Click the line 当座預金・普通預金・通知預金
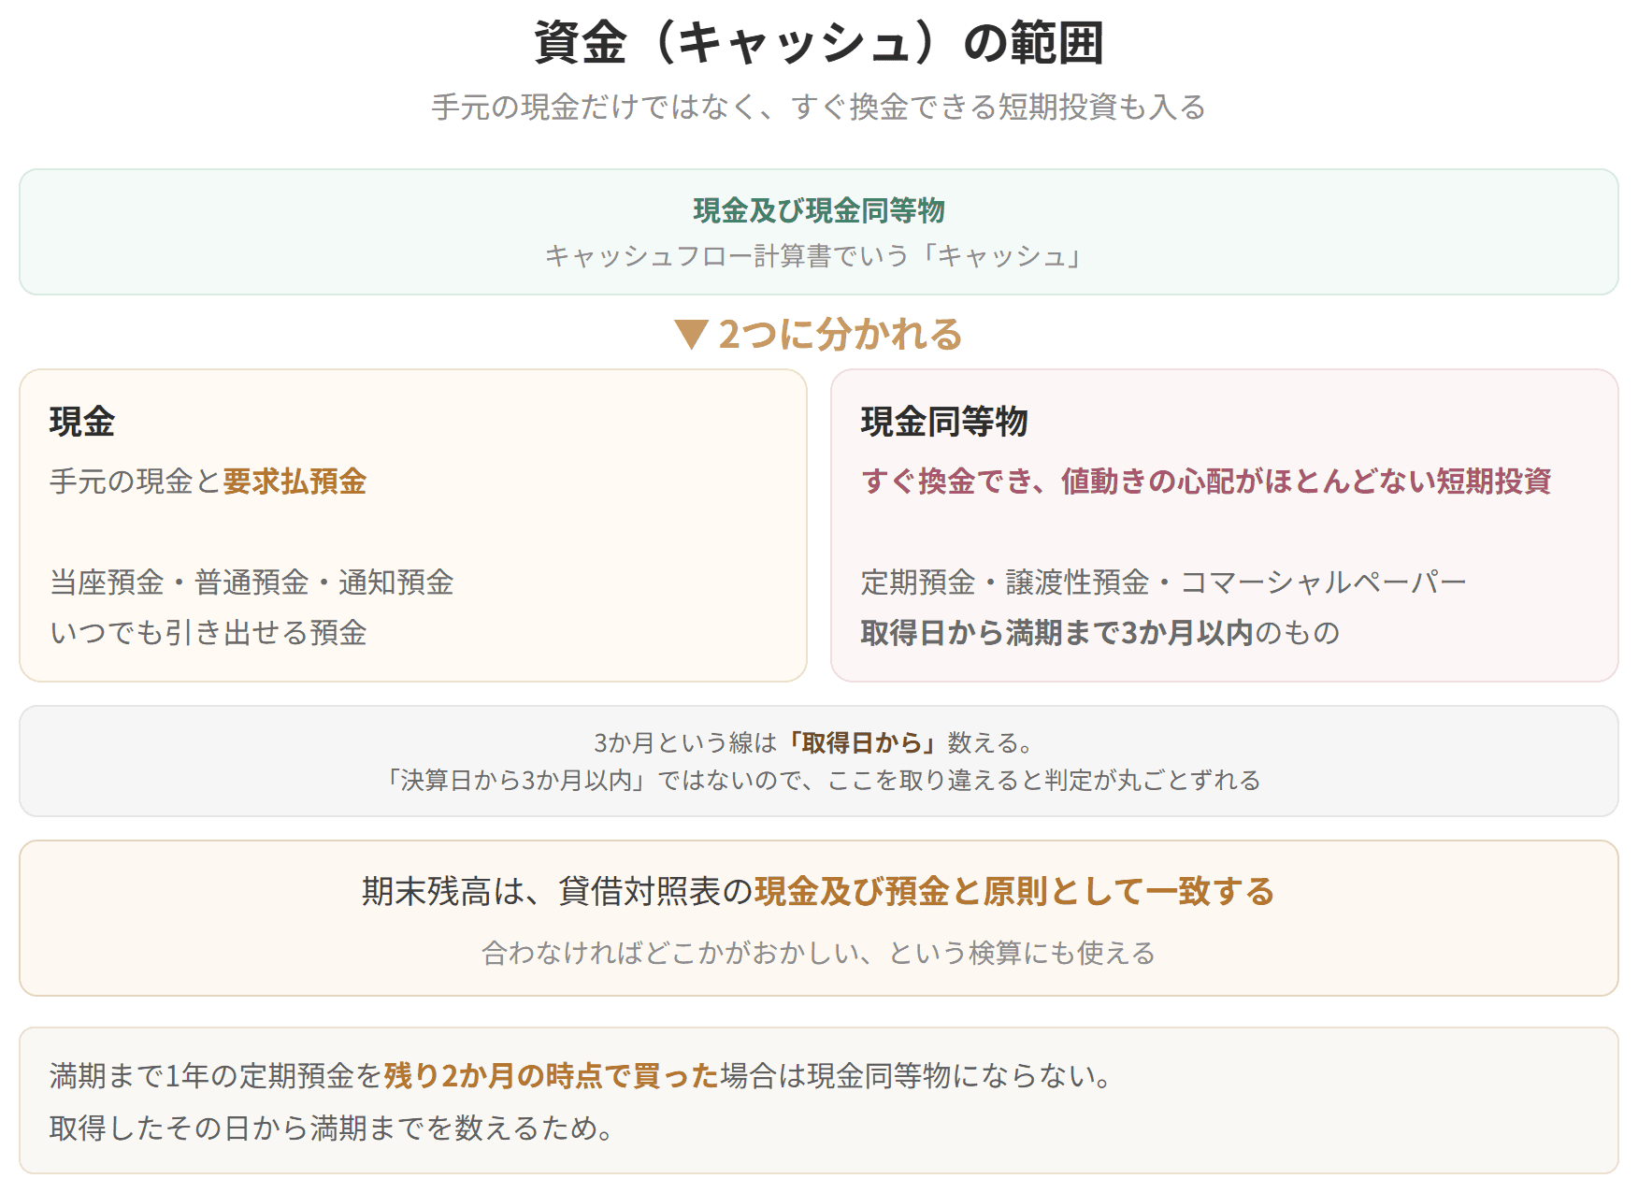The width and height of the screenshot is (1638, 1193). [x=251, y=582]
